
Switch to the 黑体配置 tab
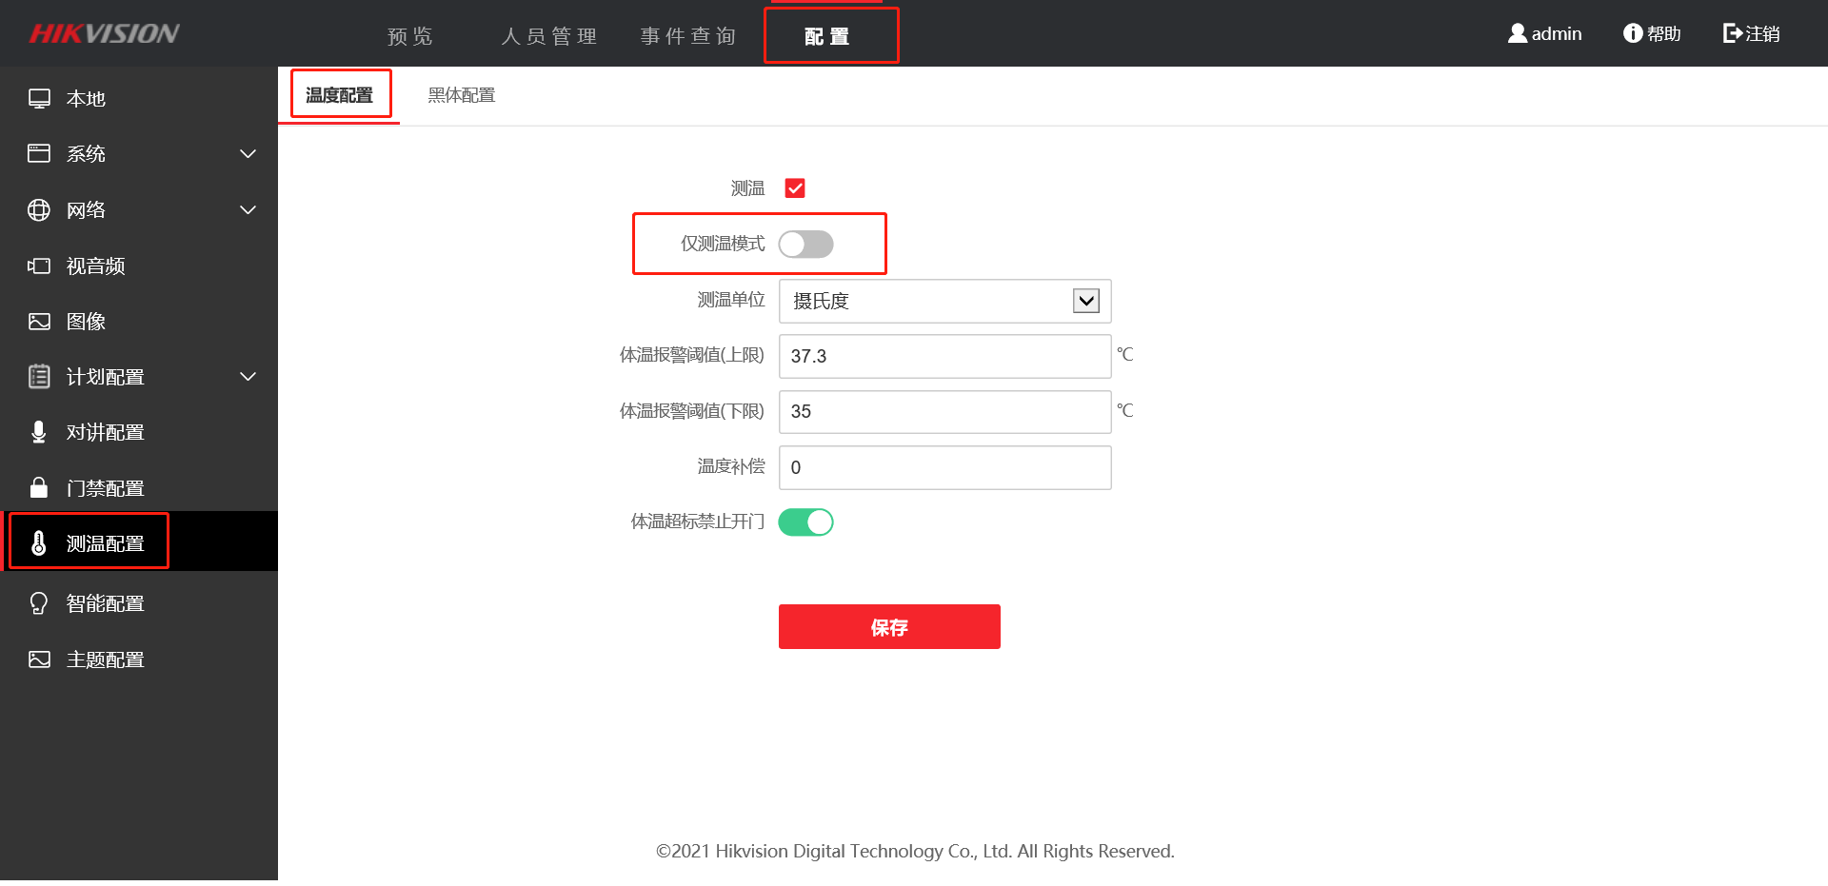click(462, 95)
